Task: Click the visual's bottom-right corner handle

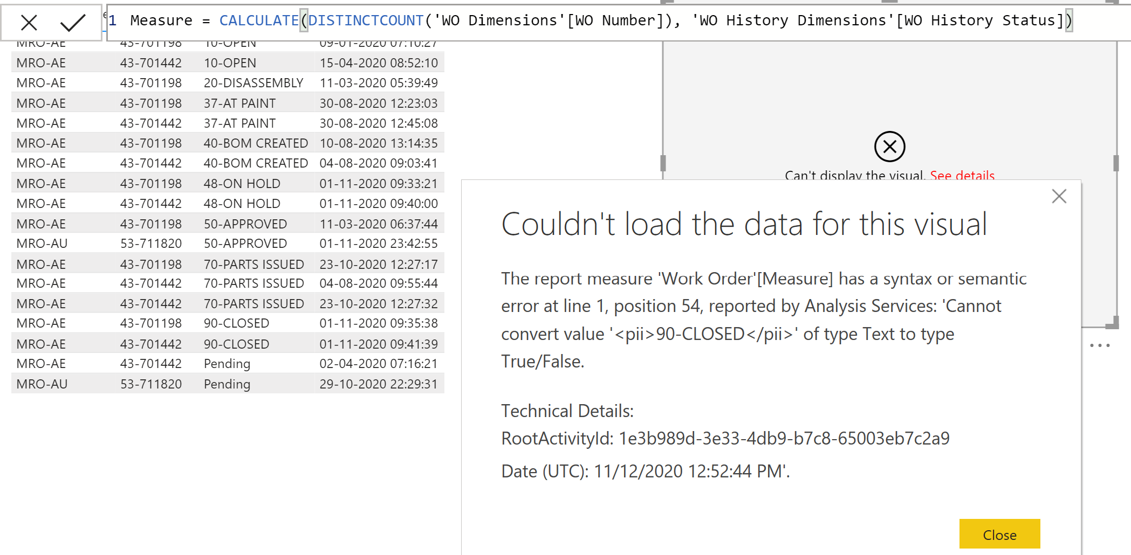Action: click(1113, 323)
